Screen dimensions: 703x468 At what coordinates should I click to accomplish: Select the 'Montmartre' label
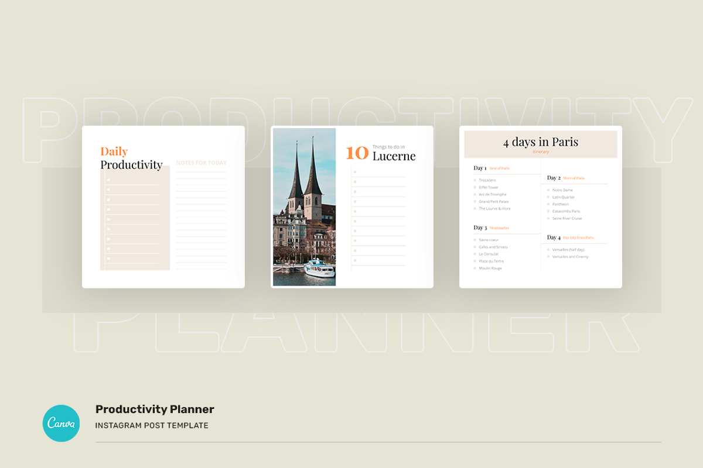click(x=499, y=228)
